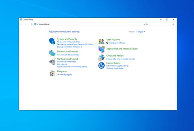The image size is (194, 131).
Task: Open View network status and tasks
Action: click(x=68, y=55)
